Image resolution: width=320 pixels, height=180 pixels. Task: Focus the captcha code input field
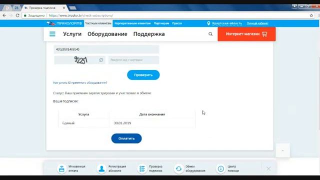point(133,60)
